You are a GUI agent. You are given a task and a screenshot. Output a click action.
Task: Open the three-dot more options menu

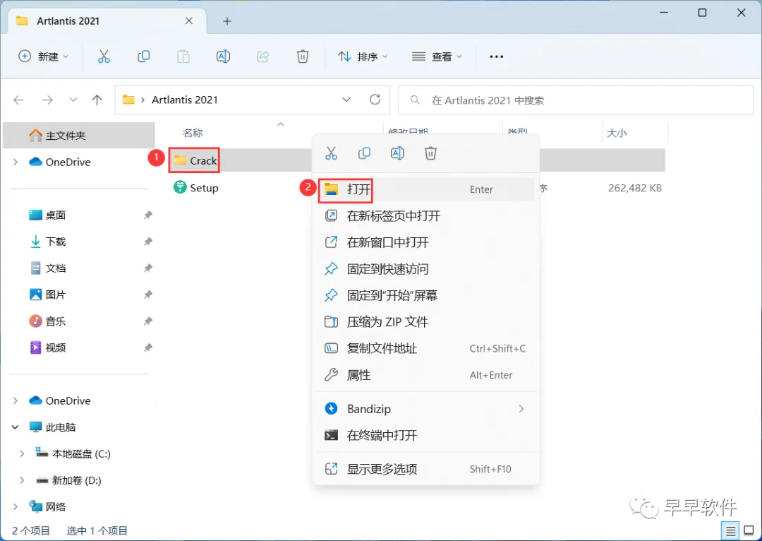pos(496,57)
